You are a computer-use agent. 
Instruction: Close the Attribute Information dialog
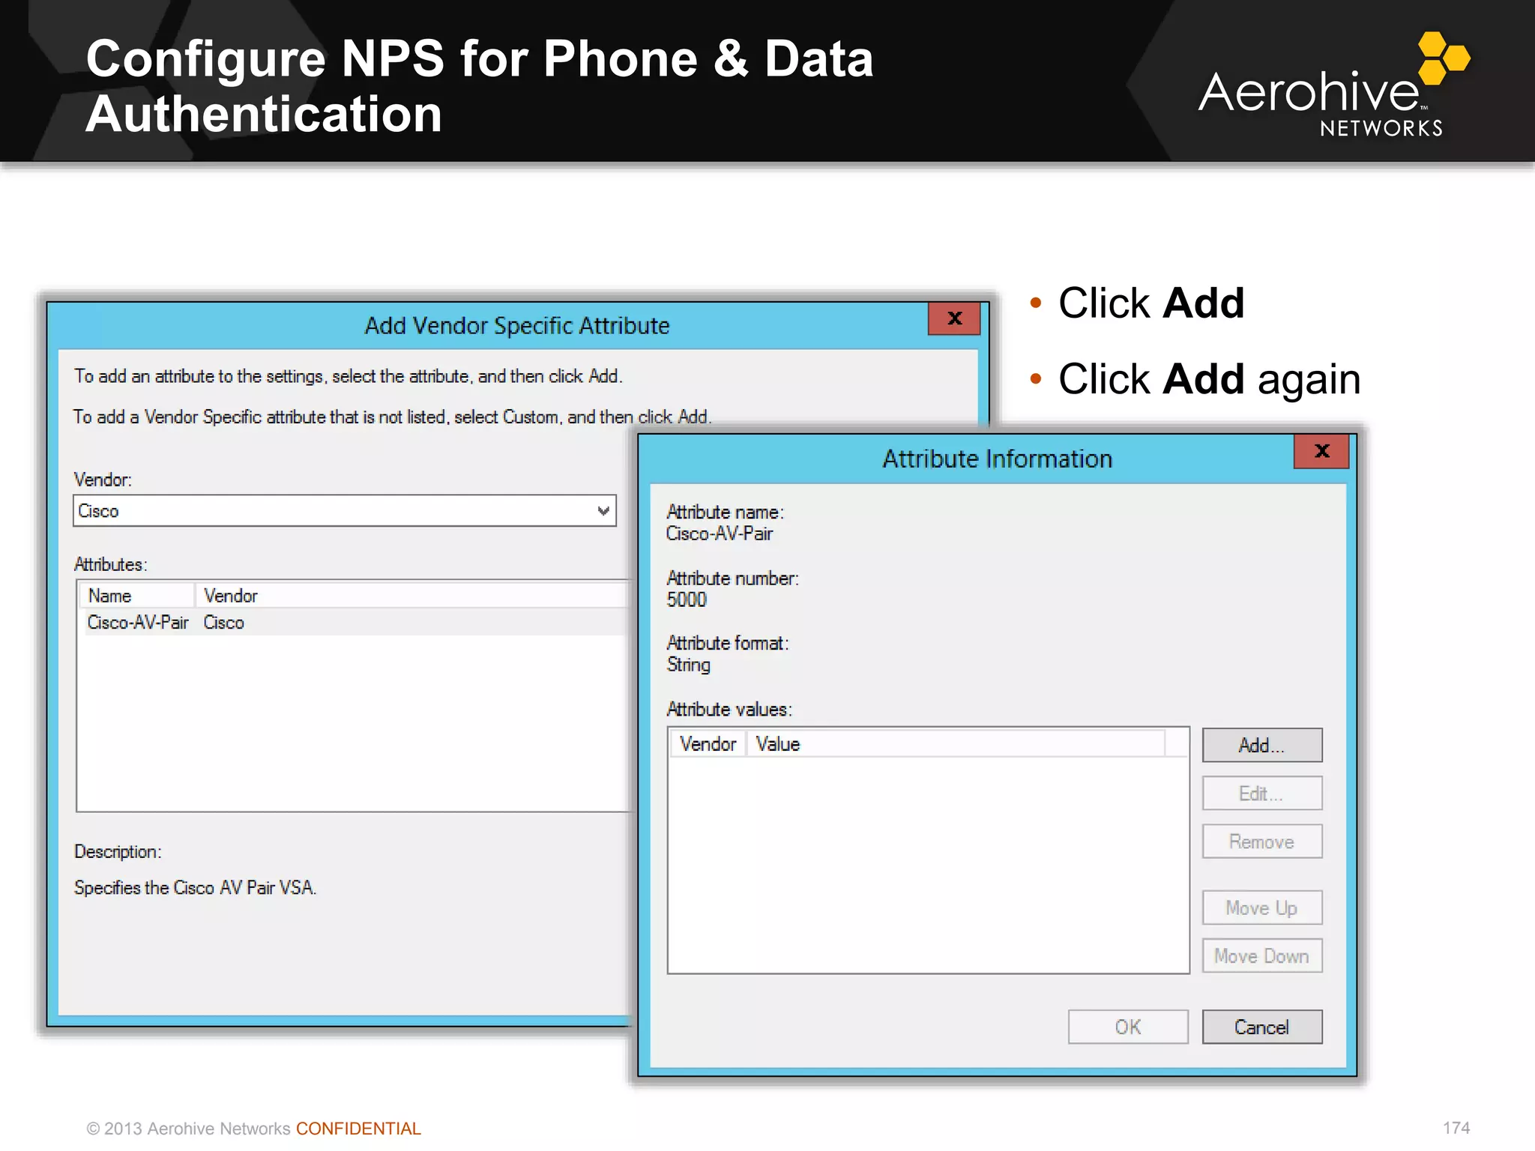coord(1322,451)
